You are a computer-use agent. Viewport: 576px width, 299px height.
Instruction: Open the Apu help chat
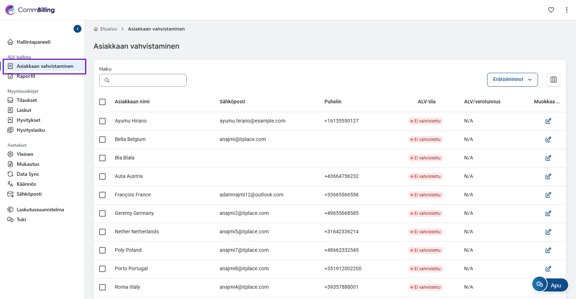550,285
